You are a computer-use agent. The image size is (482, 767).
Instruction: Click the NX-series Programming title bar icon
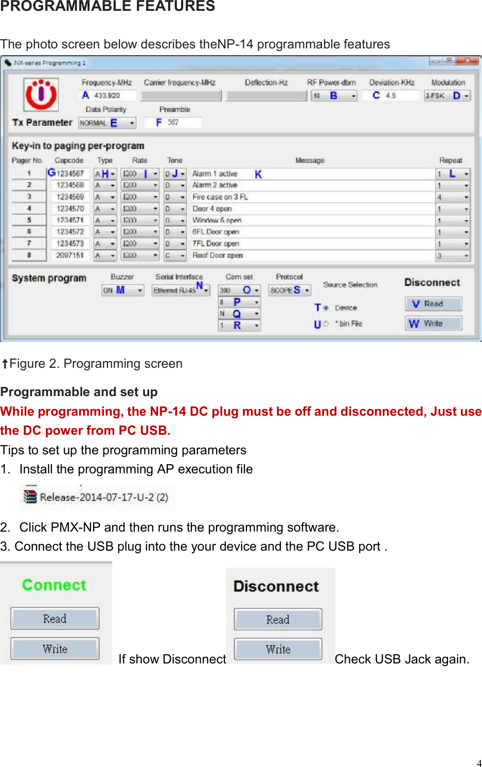9,63
